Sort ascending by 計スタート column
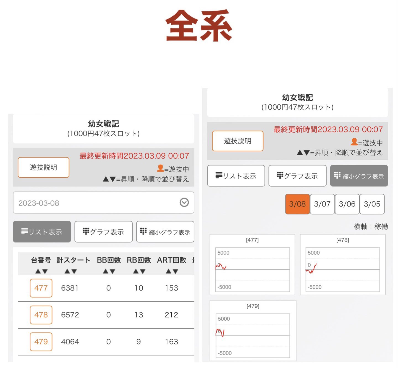Screen dimensions: 398x368 [67, 271]
